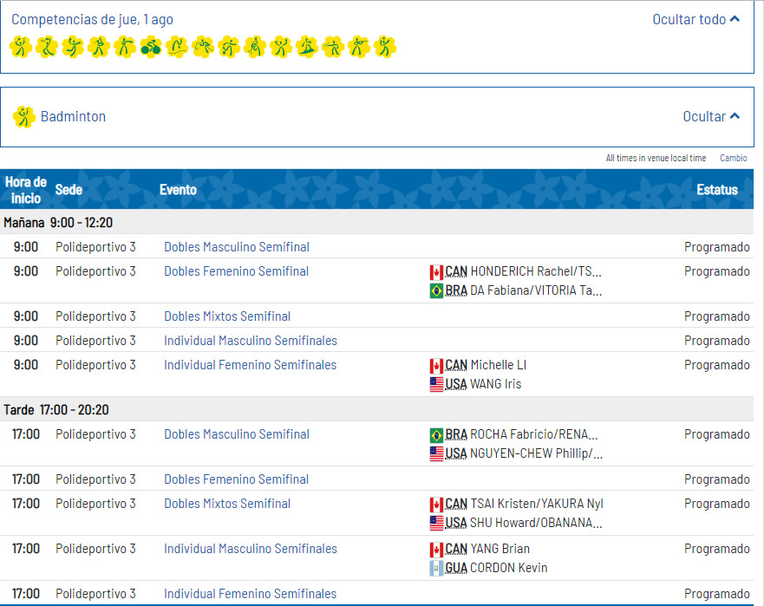The height and width of the screenshot is (606, 764).
Task: Open 17:00 Individual Masculino Semifinales event
Action: pos(251,549)
